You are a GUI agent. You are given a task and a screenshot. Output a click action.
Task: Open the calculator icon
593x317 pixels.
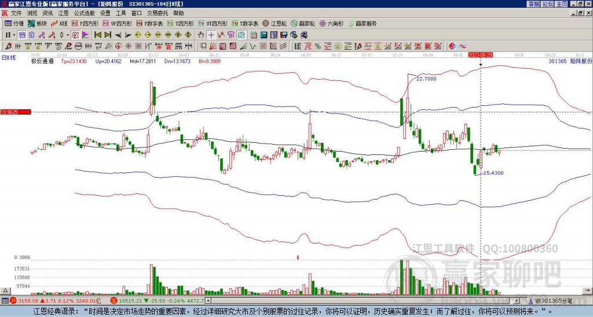(x=263, y=35)
